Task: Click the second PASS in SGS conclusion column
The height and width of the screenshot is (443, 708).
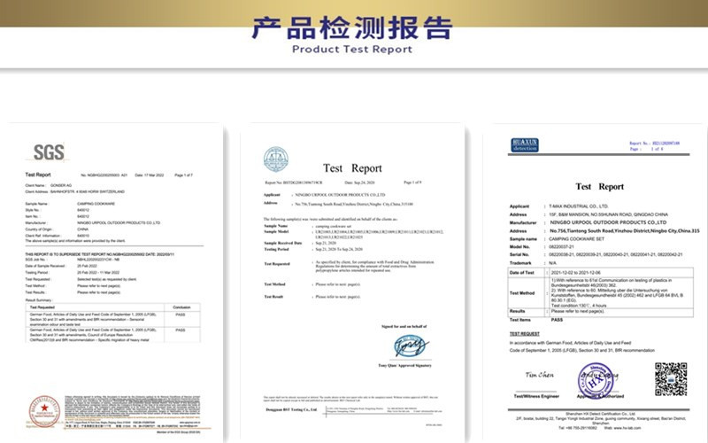Action: click(181, 330)
